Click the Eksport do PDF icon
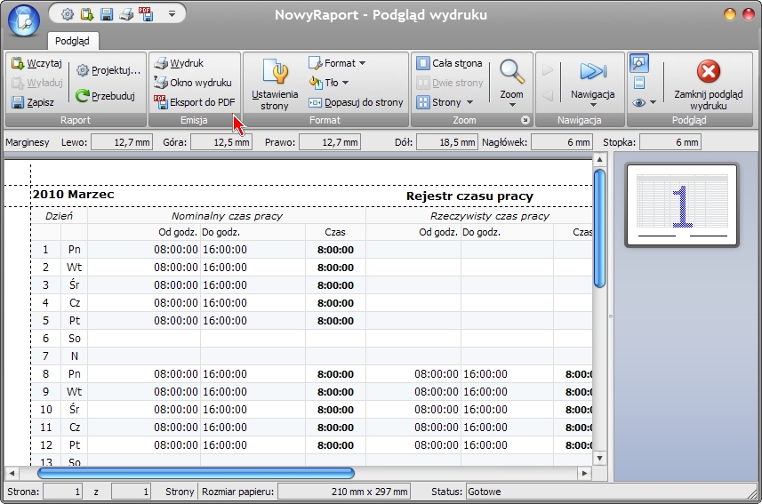The height and width of the screenshot is (504, 762). [x=160, y=101]
